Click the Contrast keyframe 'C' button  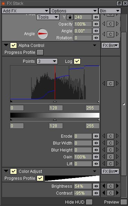click(x=110, y=193)
